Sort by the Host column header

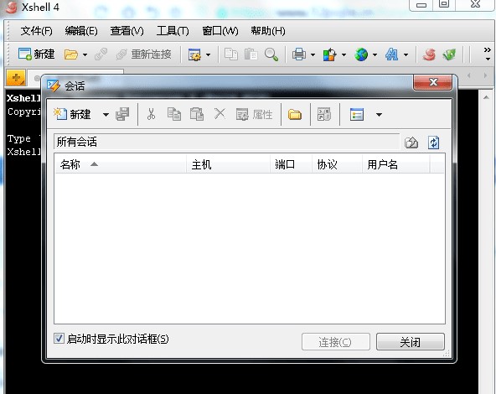228,164
